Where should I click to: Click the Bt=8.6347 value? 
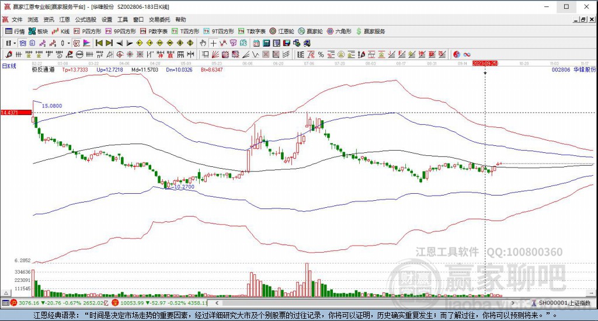point(211,70)
